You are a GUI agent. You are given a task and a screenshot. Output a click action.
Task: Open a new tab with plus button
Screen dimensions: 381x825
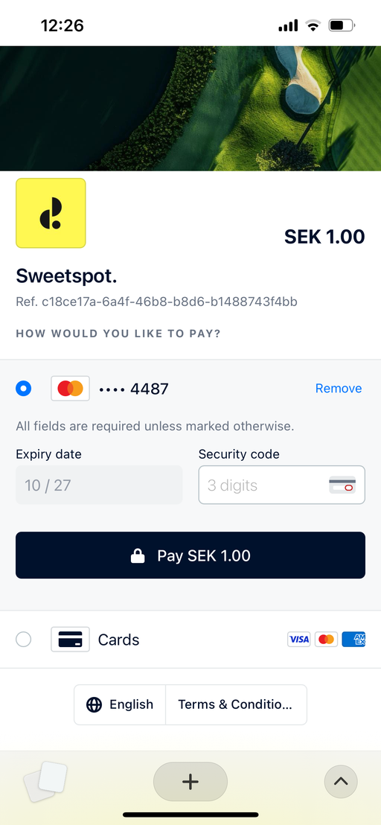190,781
